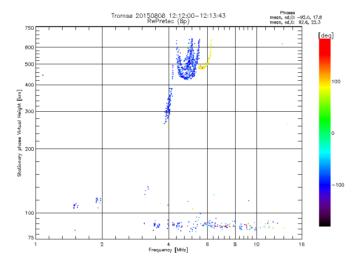355x266 pixels.
Task: Click the colorbar tick label '-100'
Action: 338,185
